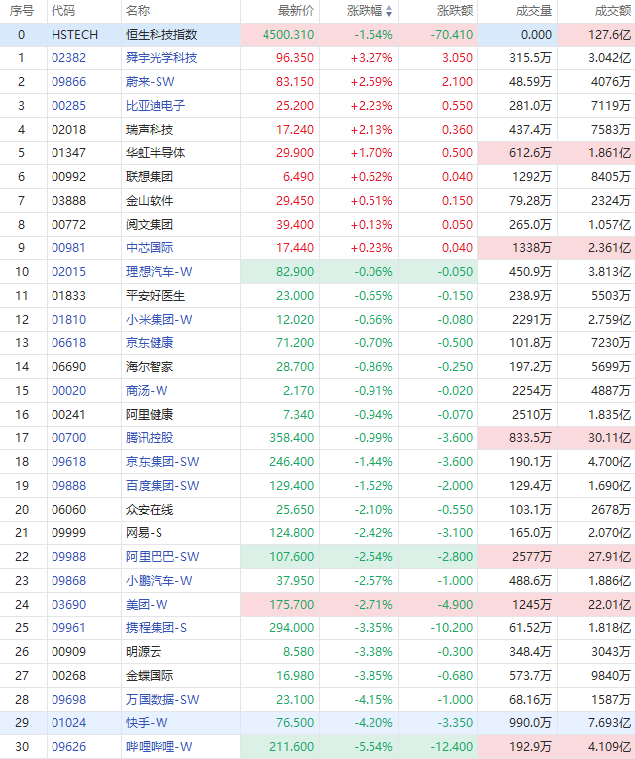The height and width of the screenshot is (759, 635).
Task: Open 京东集团-SW stock name
Action: [x=162, y=461]
